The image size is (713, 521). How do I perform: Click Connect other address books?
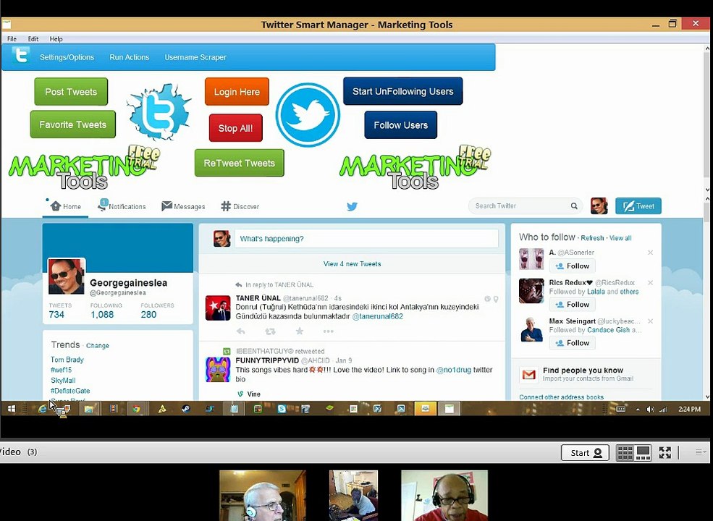pos(562,397)
